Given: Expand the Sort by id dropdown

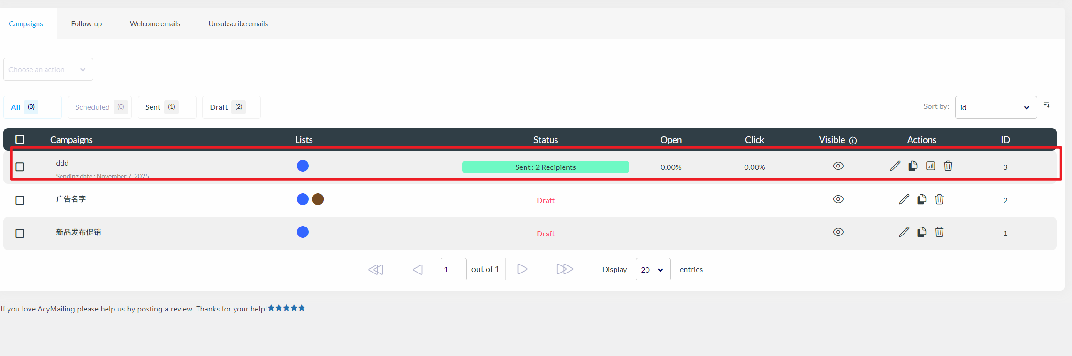Looking at the screenshot, I should (x=996, y=107).
